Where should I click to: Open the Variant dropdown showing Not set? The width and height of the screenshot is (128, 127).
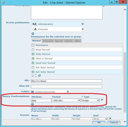[66, 100]
